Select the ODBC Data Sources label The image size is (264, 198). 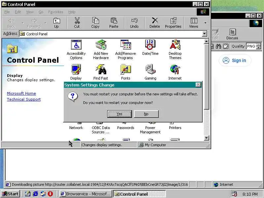click(101, 130)
